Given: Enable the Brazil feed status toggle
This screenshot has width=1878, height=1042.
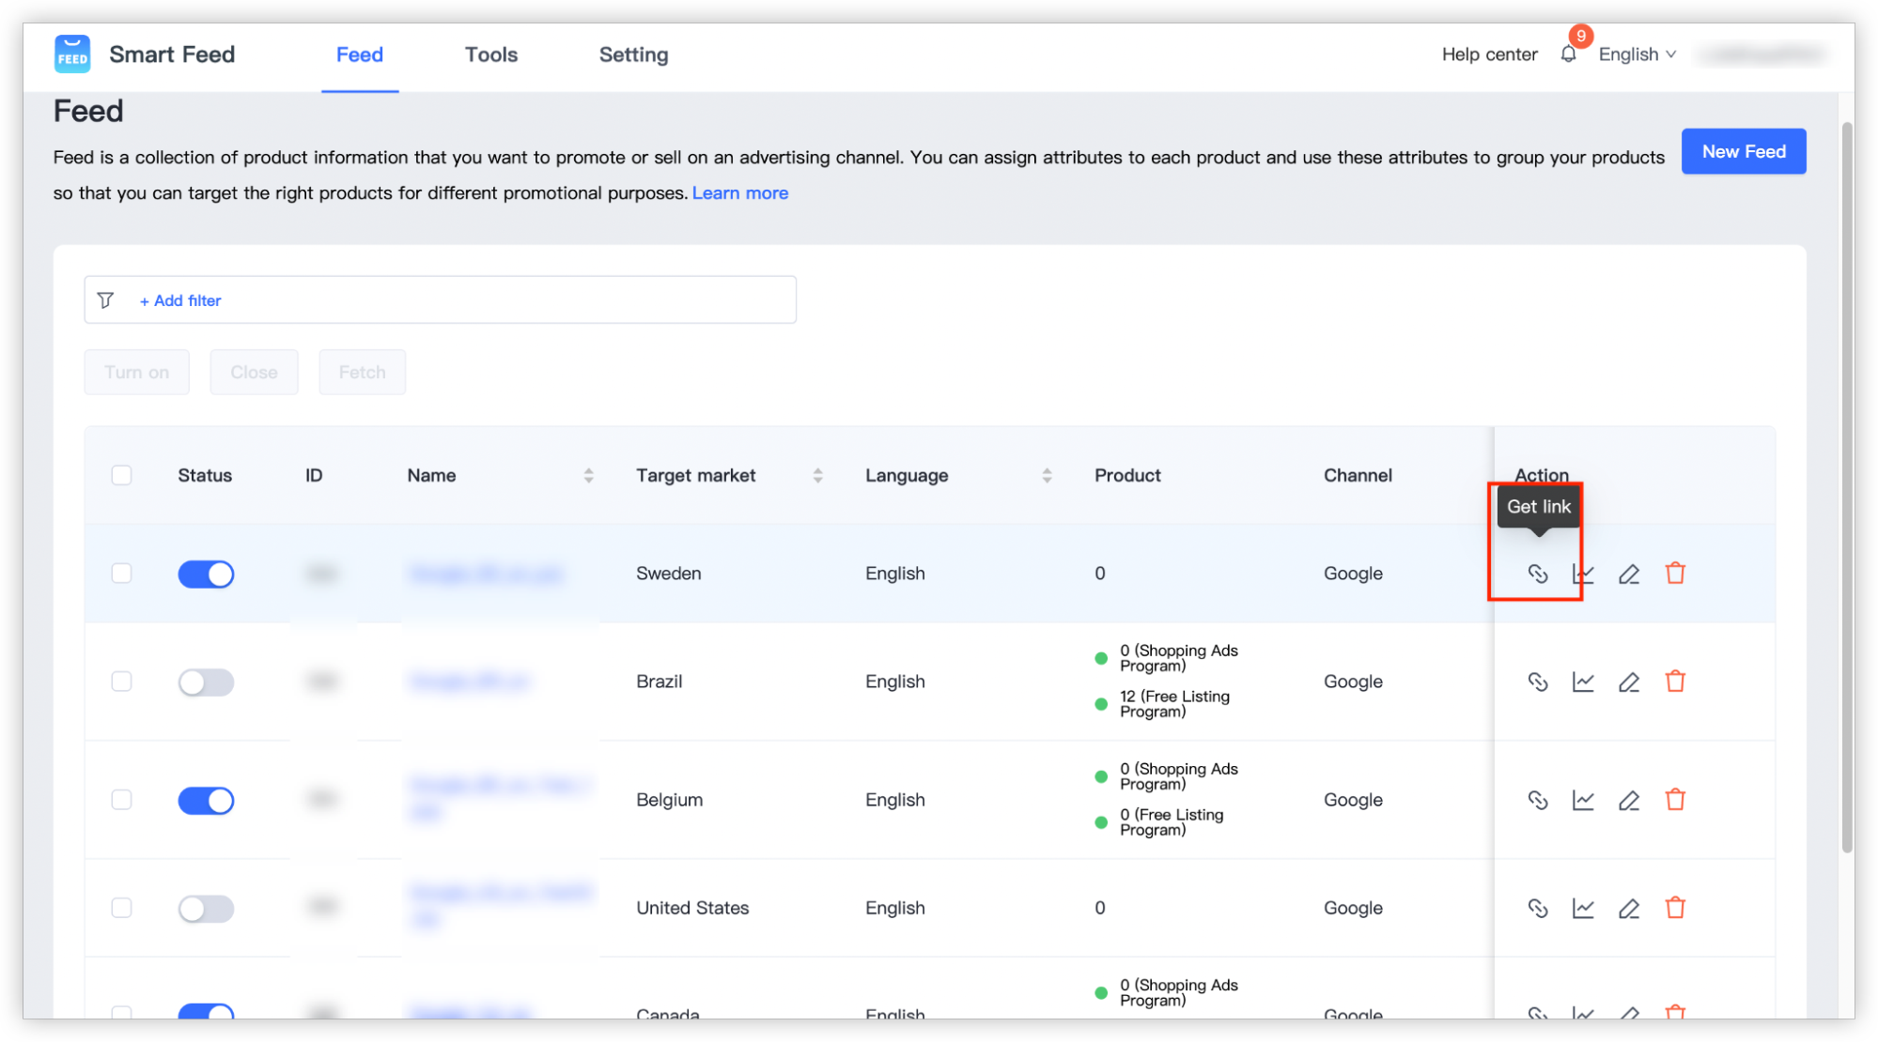Looking at the screenshot, I should [x=206, y=682].
